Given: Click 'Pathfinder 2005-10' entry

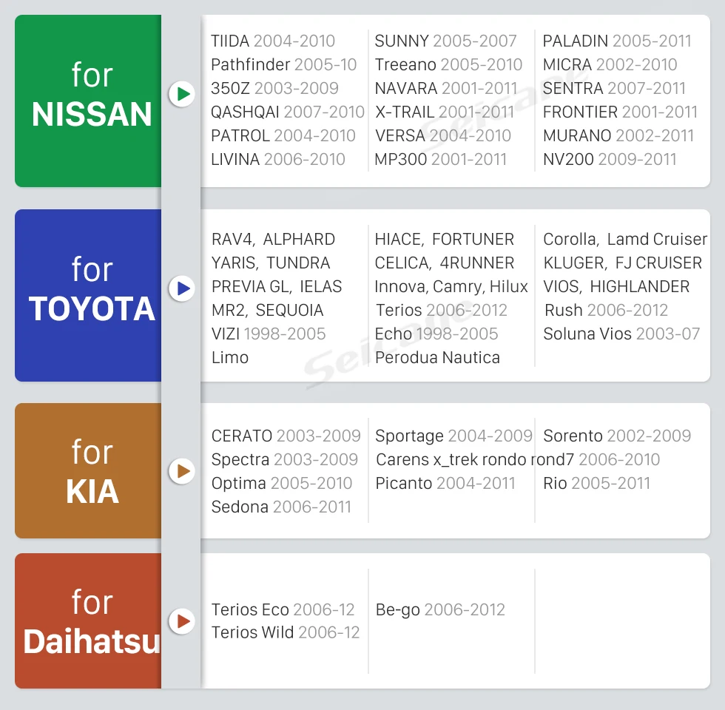Looking at the screenshot, I should tap(283, 64).
